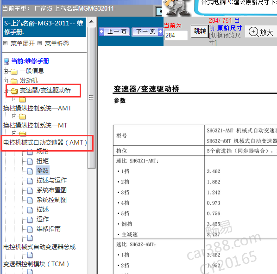The width and height of the screenshot is (277, 274).
Task: Click the 菜单折叠 square icon
Action: click(40, 43)
